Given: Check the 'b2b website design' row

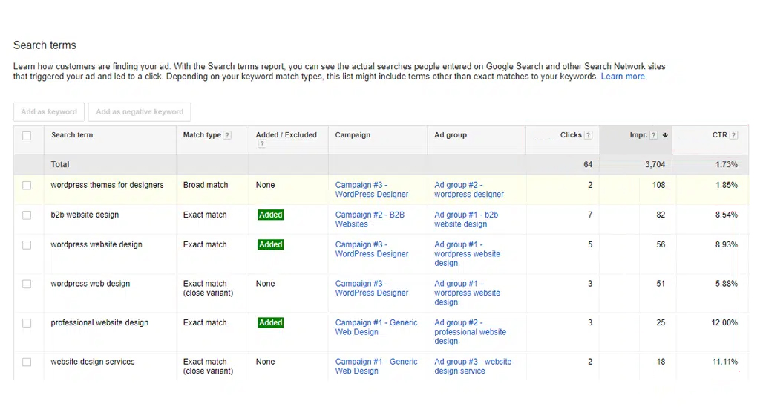Looking at the screenshot, I should pos(27,215).
